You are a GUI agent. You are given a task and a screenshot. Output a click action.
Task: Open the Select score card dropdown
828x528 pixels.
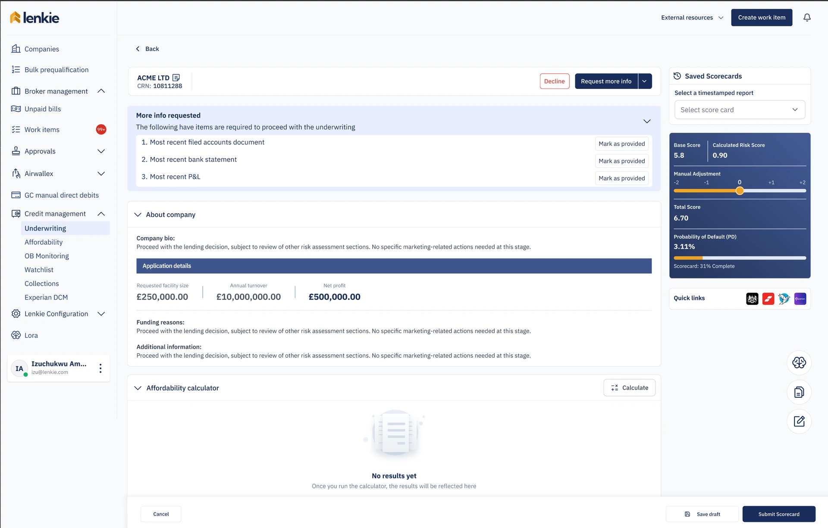[x=740, y=109]
